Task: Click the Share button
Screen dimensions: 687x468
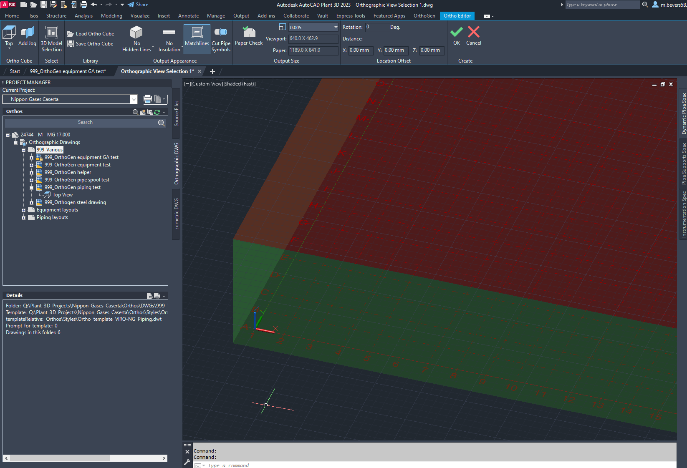Action: point(138,5)
